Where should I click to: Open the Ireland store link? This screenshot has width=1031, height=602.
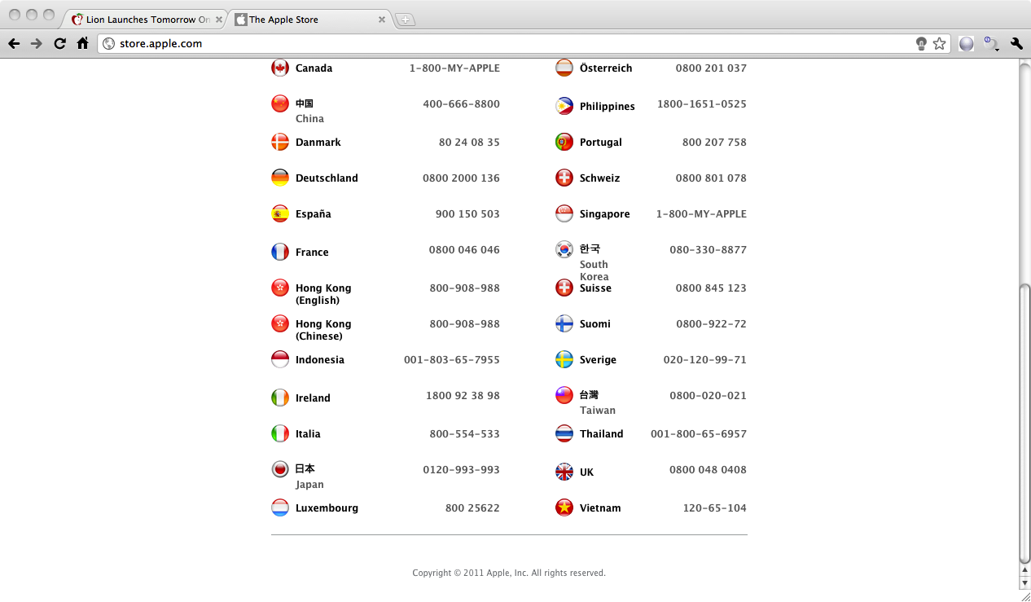coord(313,398)
